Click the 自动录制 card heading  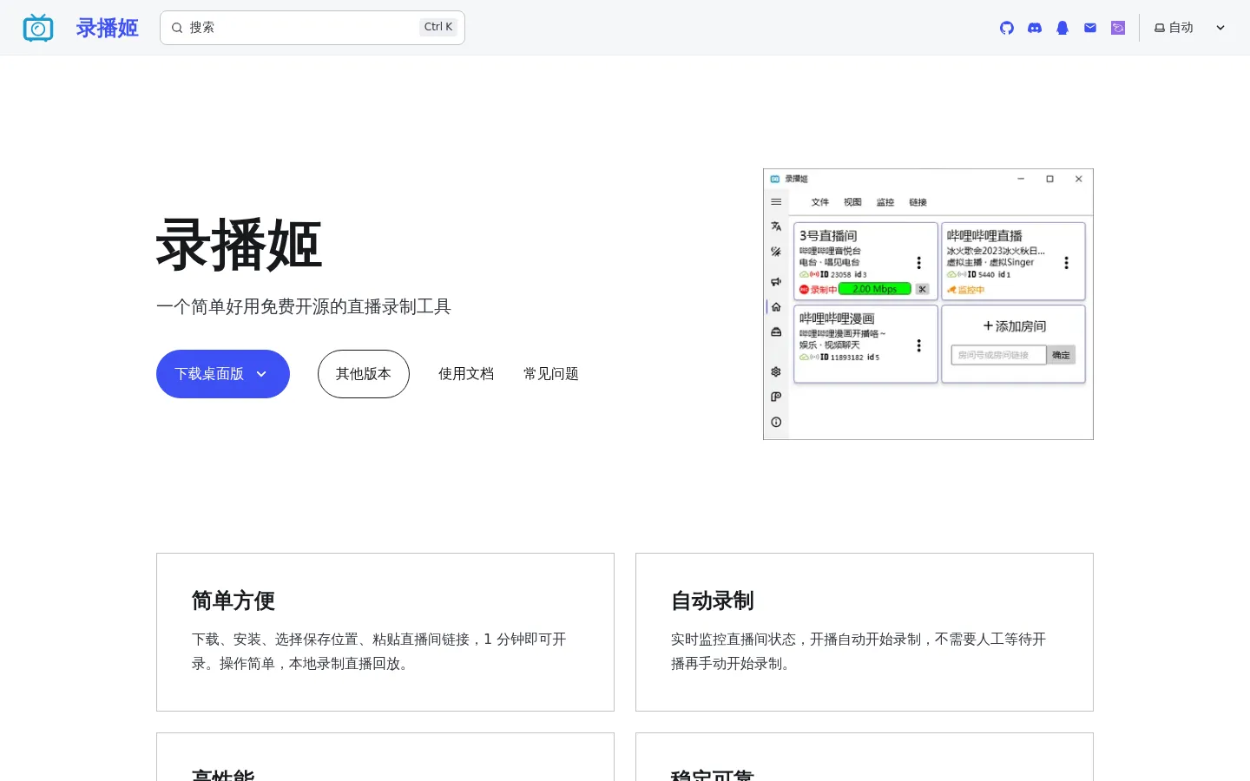(x=713, y=601)
